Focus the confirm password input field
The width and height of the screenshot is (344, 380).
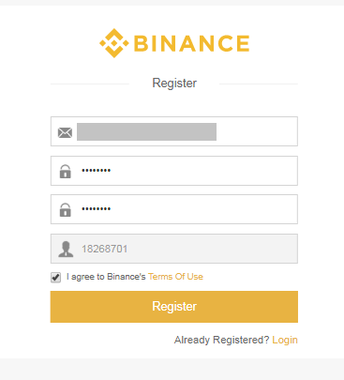point(174,209)
